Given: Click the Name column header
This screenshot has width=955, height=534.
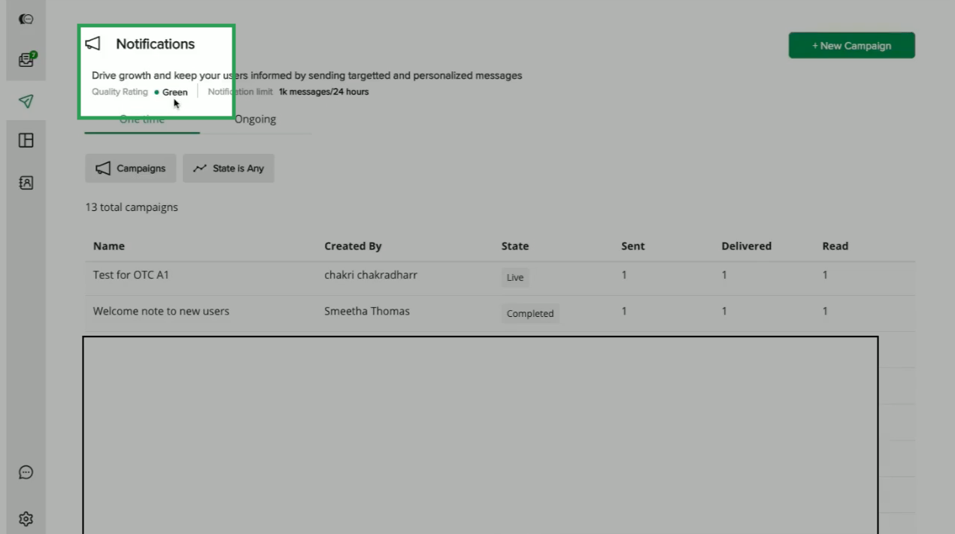Looking at the screenshot, I should [x=109, y=246].
